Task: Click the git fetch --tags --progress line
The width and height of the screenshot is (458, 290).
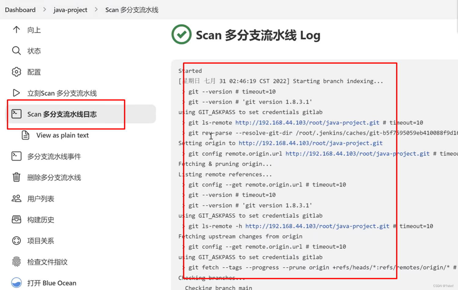Action: point(320,267)
